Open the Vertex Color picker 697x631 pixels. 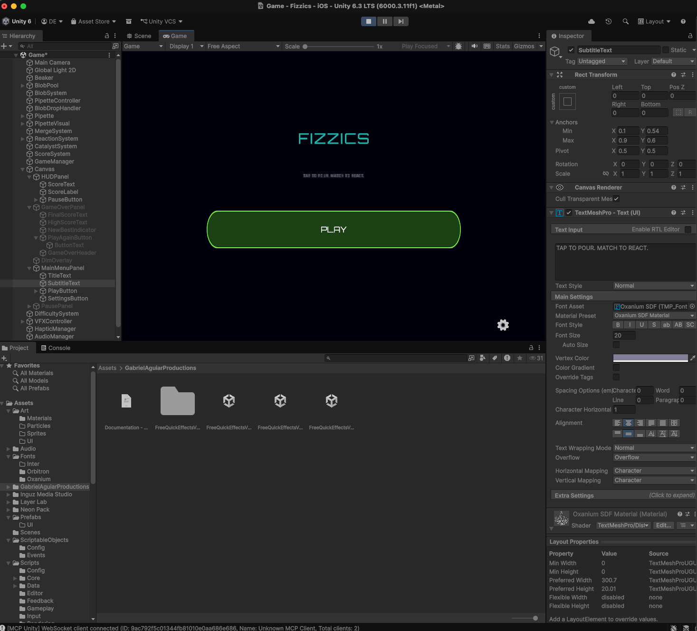point(649,358)
